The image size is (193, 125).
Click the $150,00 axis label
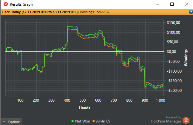tap(173, 23)
